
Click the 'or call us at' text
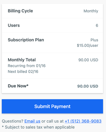[52, 121]
